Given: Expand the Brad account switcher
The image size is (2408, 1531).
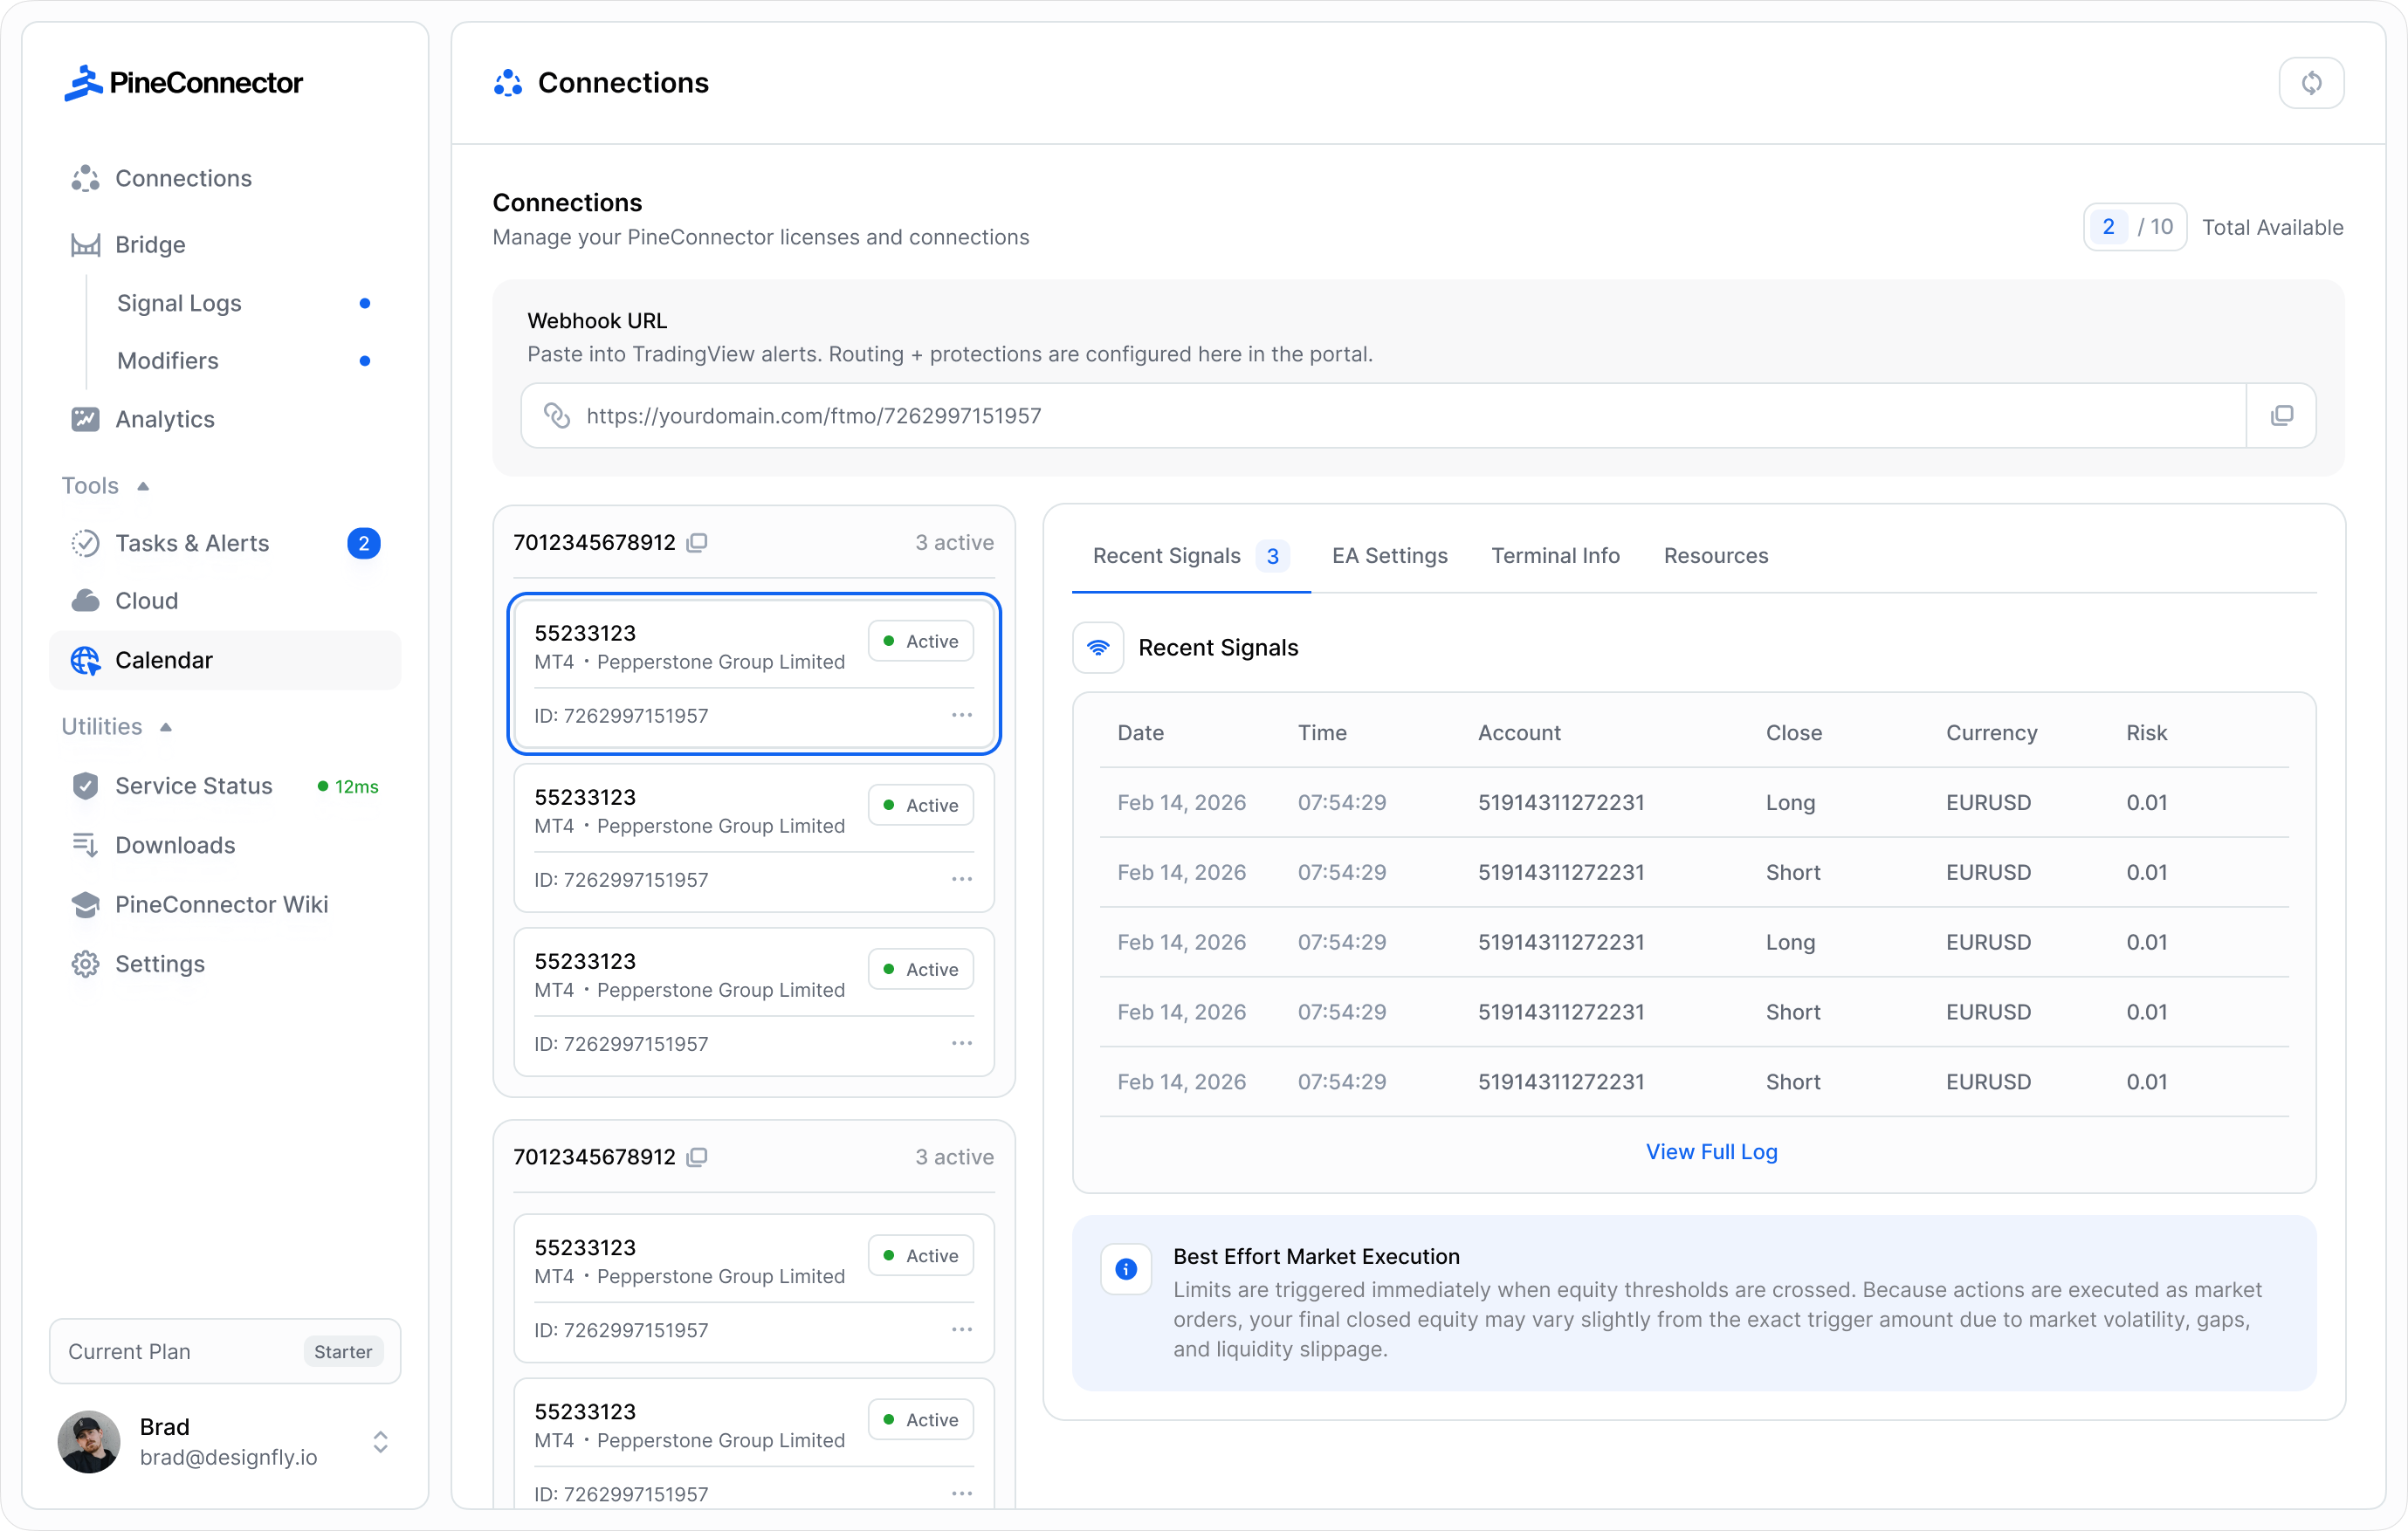Looking at the screenshot, I should pos(380,1441).
